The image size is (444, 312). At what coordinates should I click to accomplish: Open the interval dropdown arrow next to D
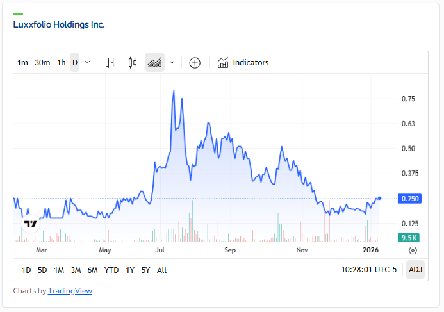(x=88, y=62)
